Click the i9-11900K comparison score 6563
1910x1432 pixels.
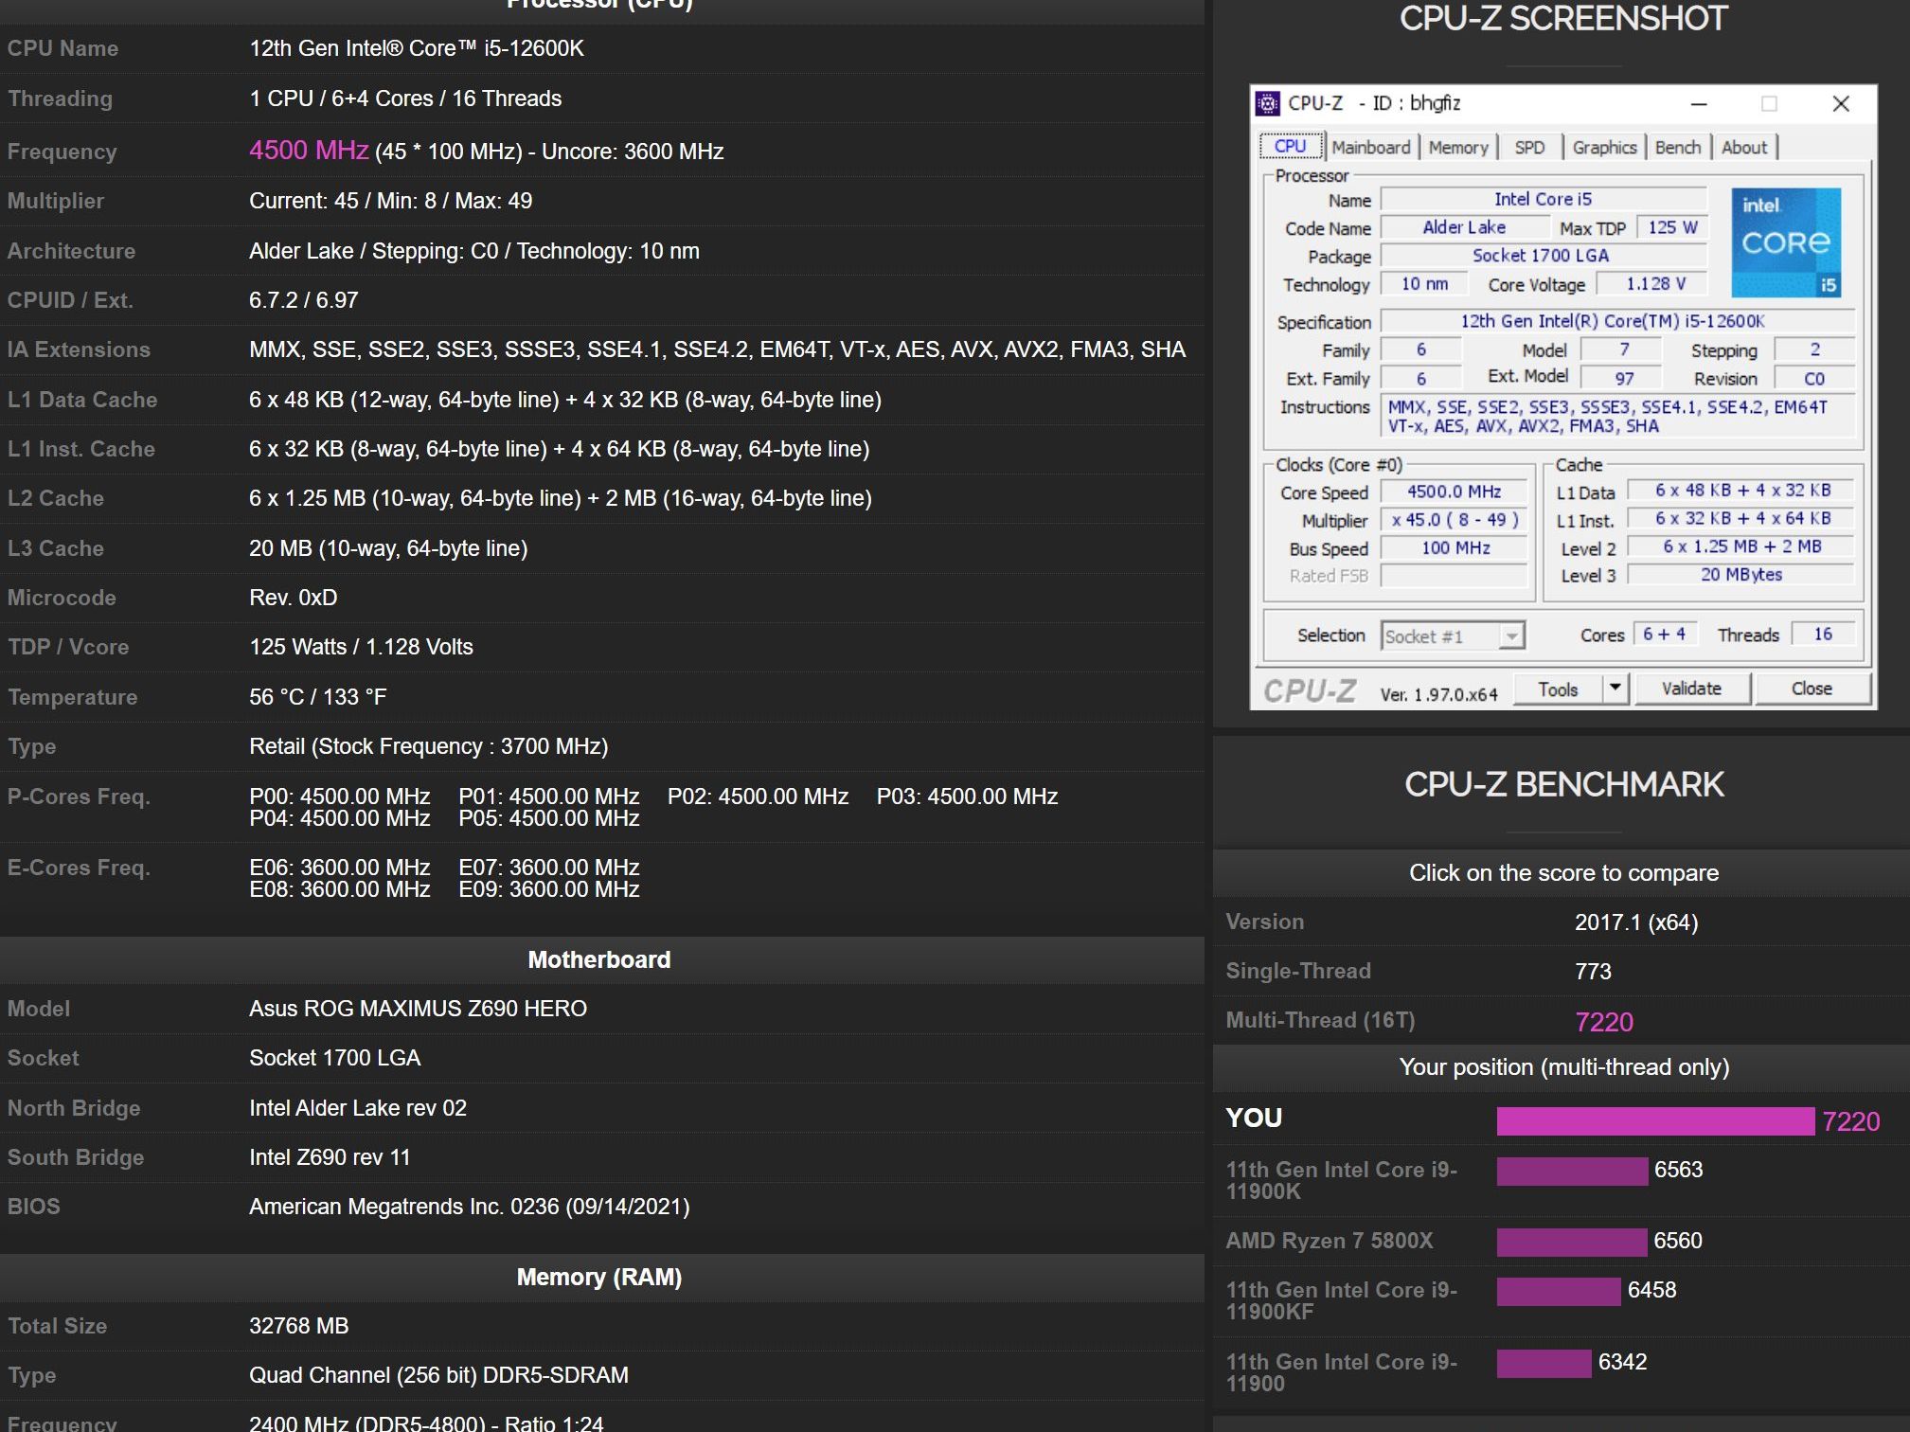click(x=1678, y=1170)
